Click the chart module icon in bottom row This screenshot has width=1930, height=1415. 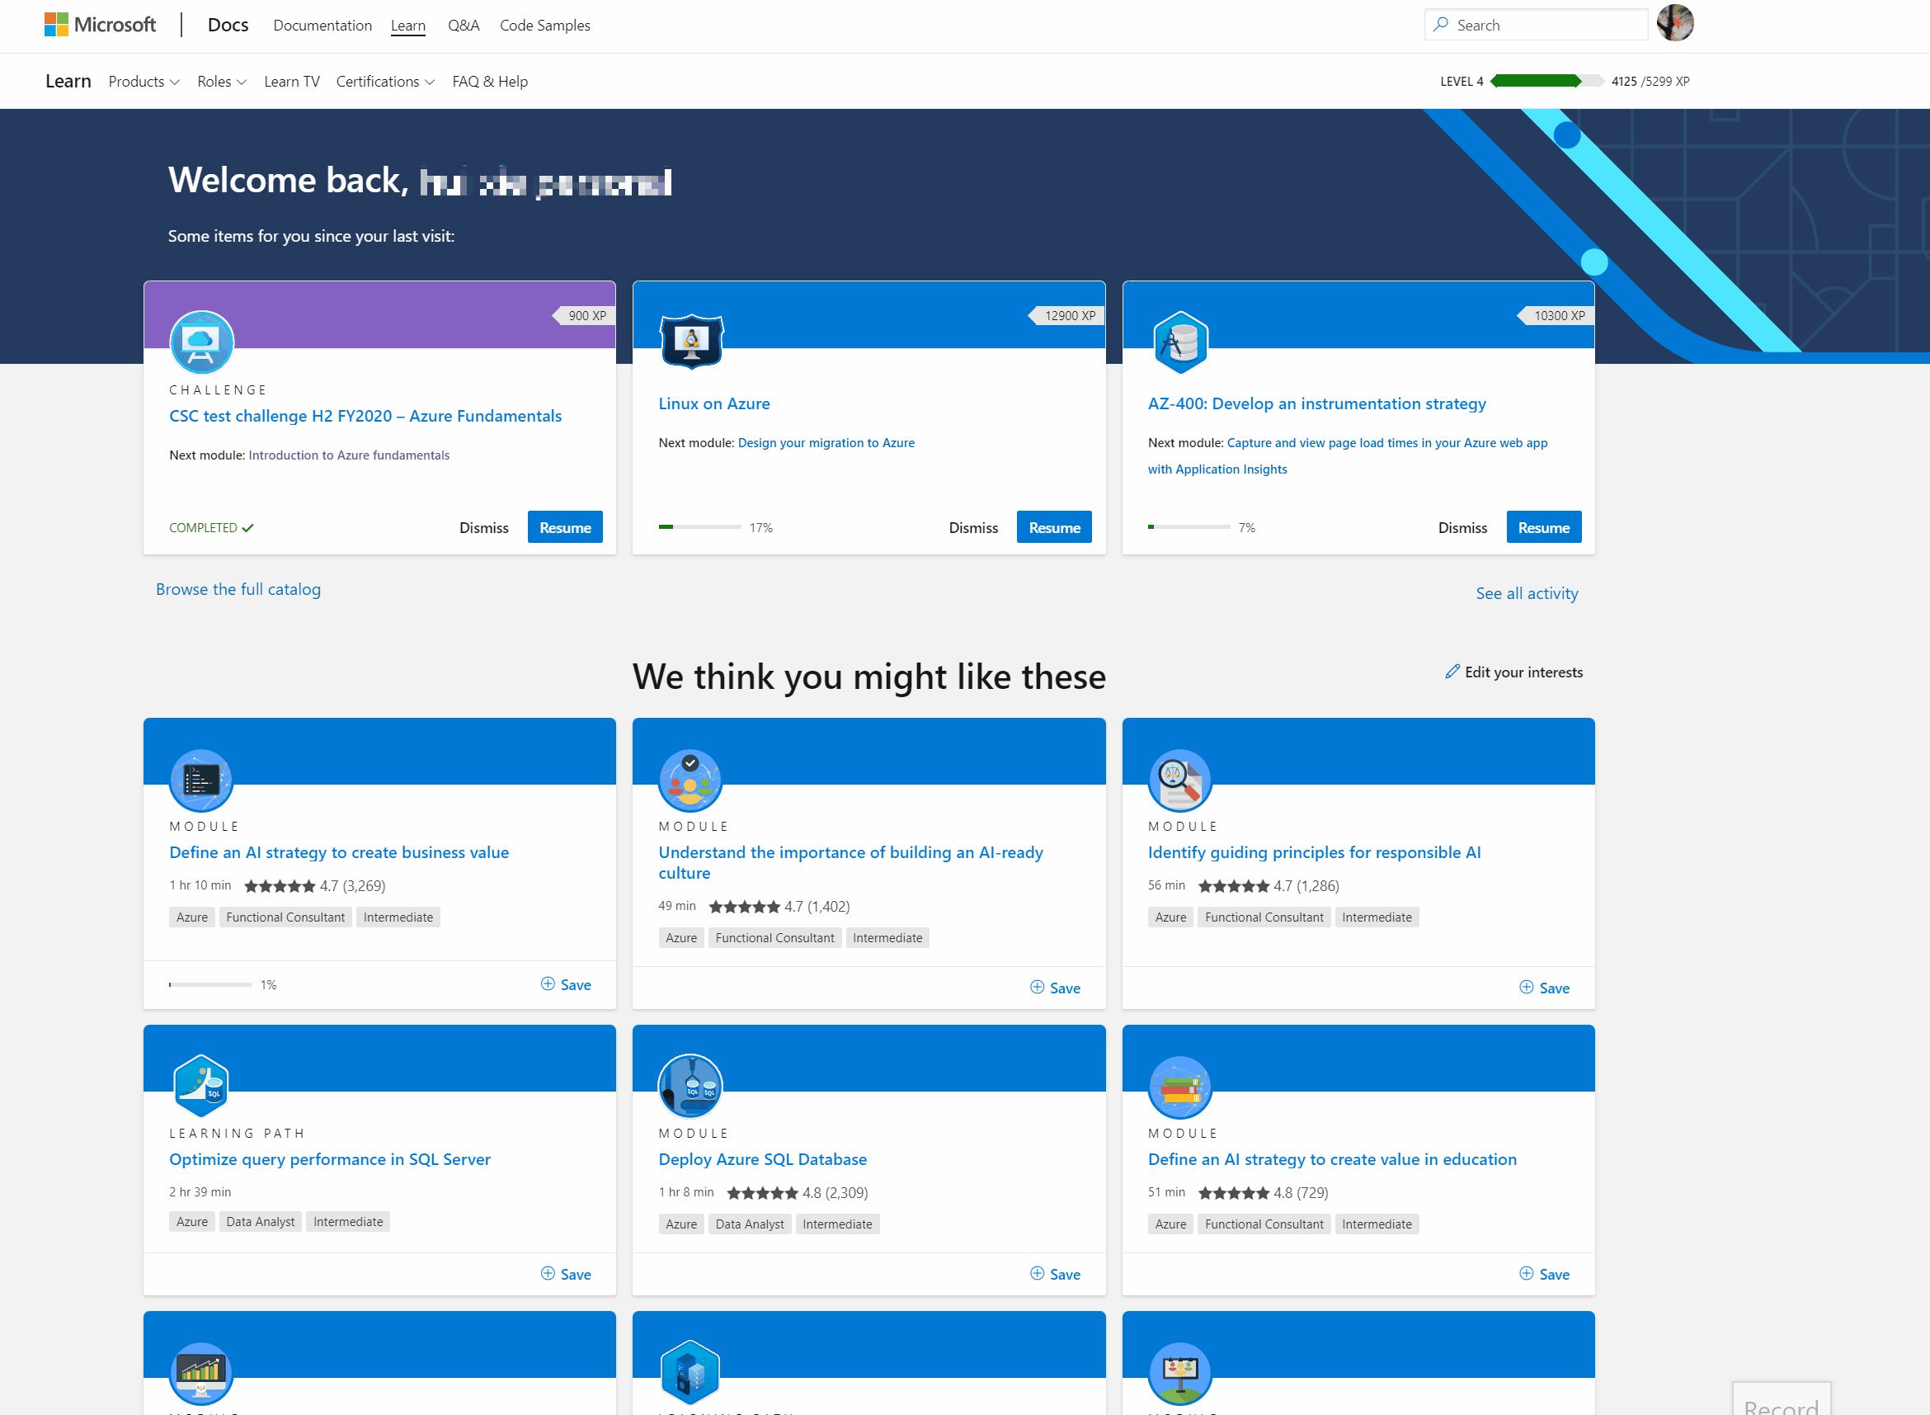(x=201, y=1373)
